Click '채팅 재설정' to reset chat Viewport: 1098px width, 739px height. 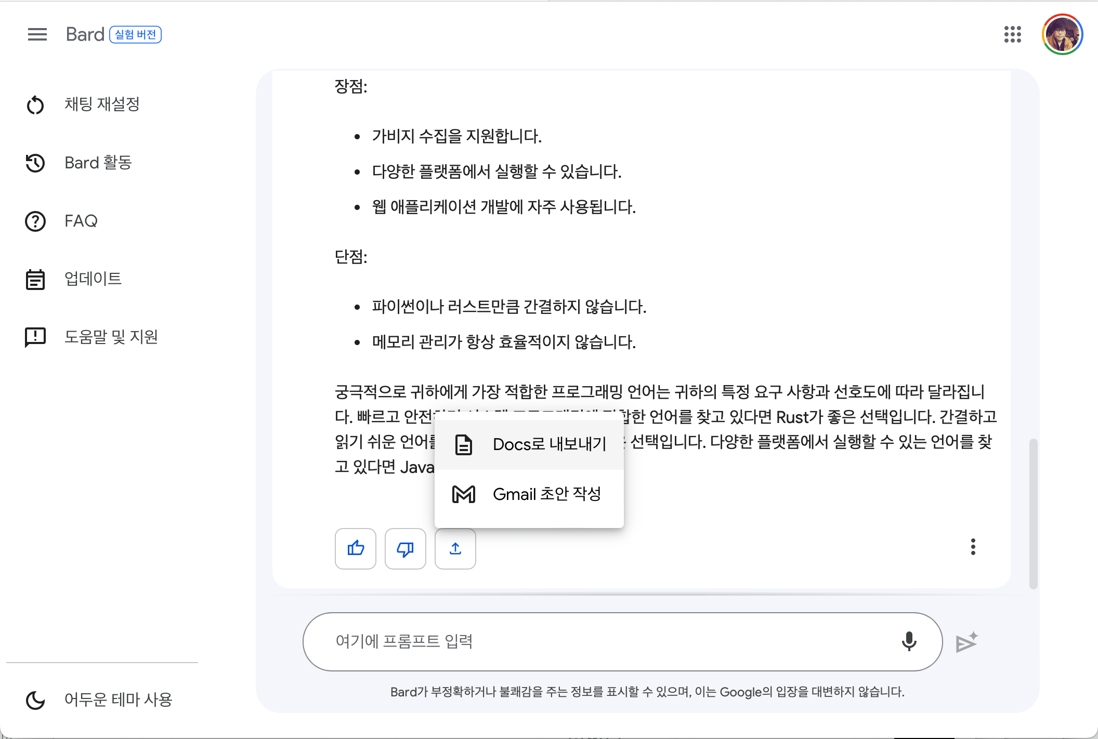[101, 104]
